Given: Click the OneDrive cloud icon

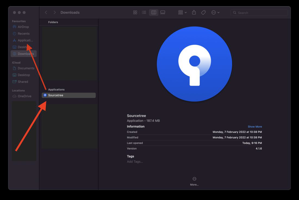Looking at the screenshot, I should [x=14, y=96].
